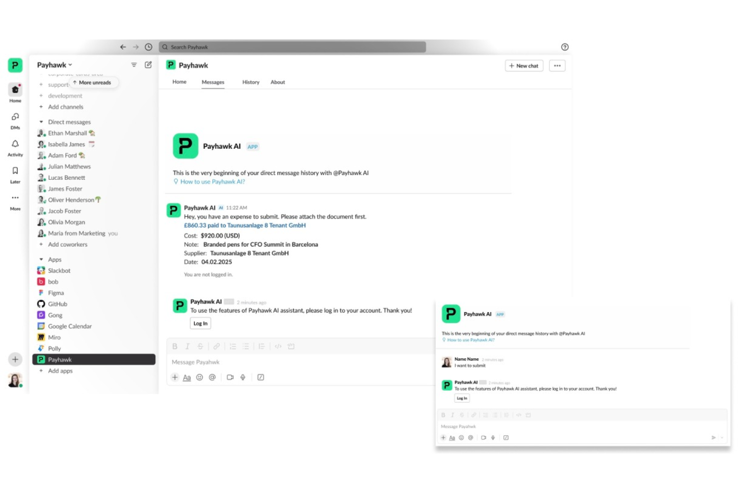Record a video clip from the composer
The width and height of the screenshot is (739, 493).
click(x=230, y=377)
